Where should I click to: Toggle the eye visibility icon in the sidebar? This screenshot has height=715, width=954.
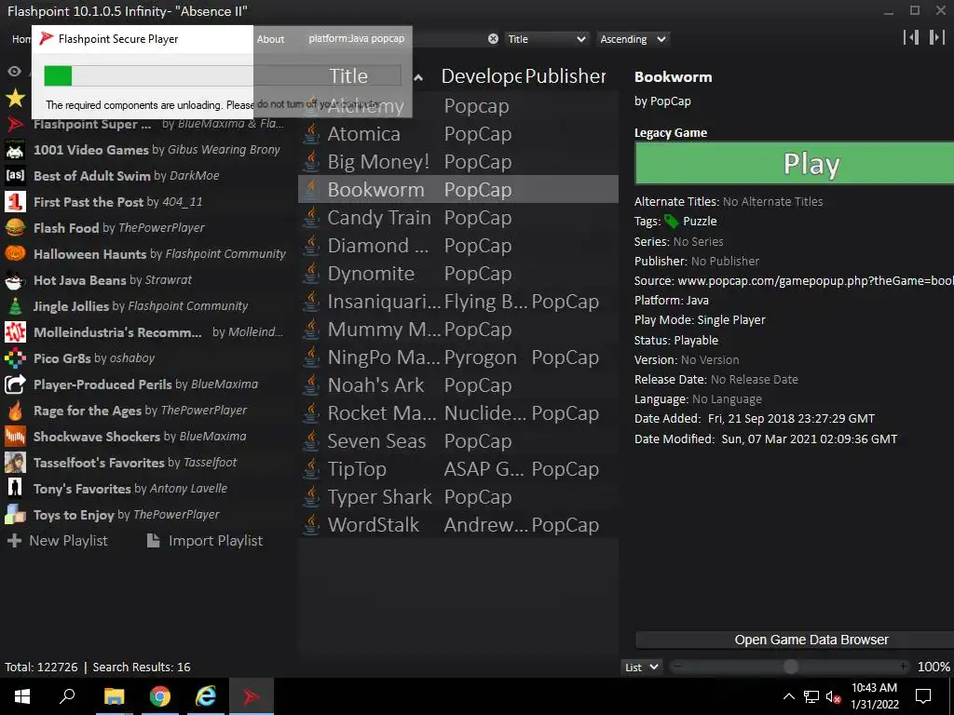(14, 72)
